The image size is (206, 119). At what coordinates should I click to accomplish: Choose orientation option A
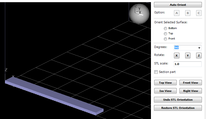coord(177,13)
